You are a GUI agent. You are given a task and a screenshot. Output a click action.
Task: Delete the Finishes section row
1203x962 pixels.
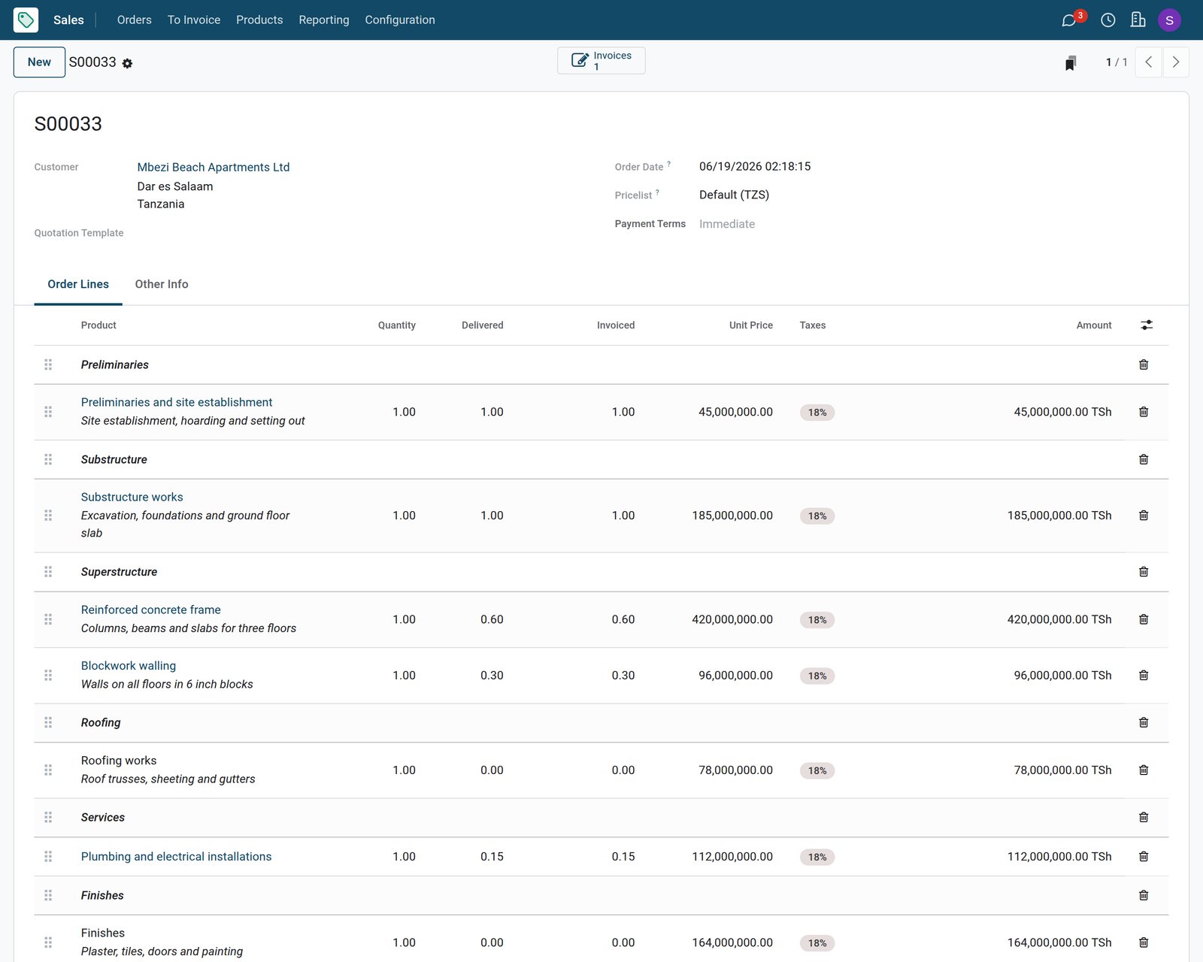[x=1143, y=895]
